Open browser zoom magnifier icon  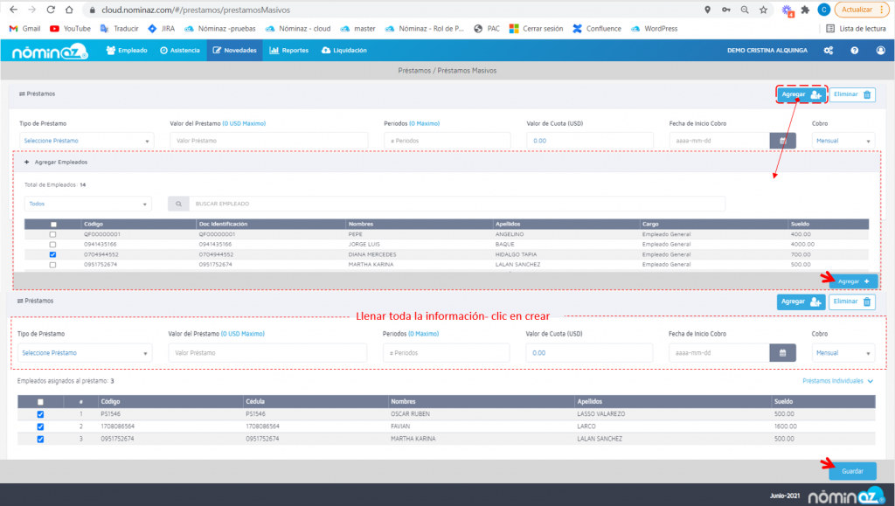[745, 10]
